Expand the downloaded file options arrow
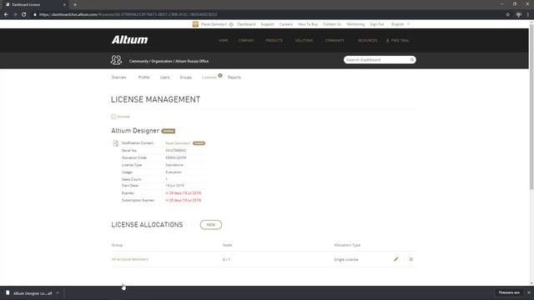534x300 pixels. tap(58, 293)
